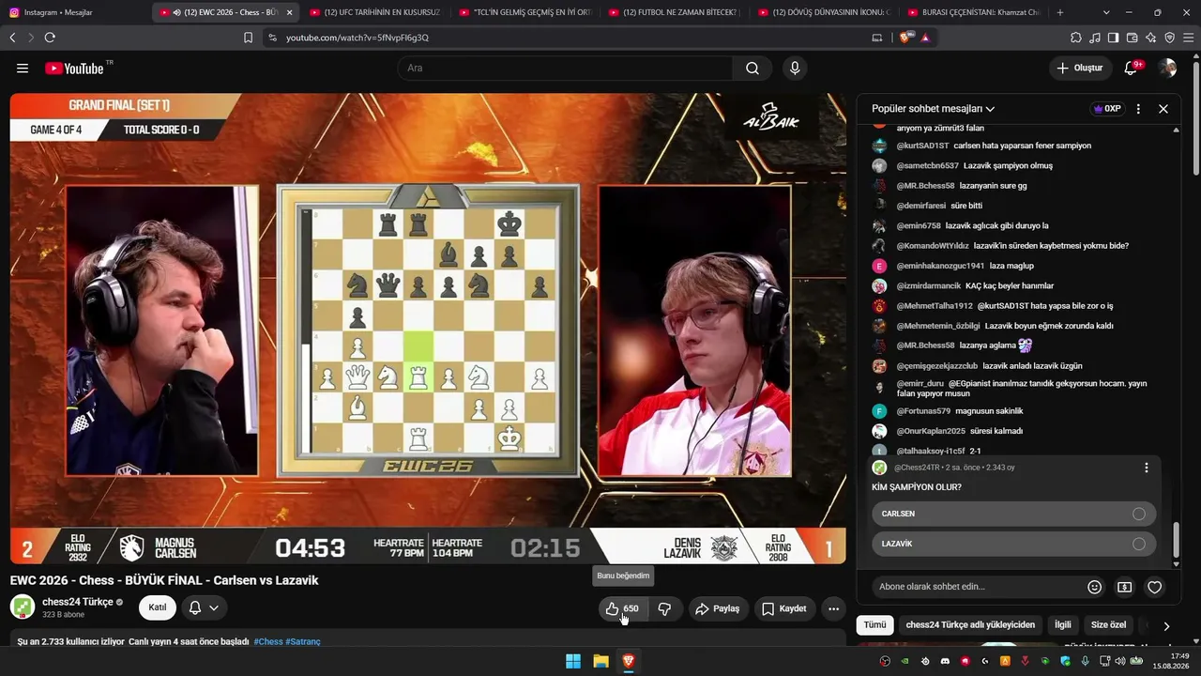The image size is (1201, 676).
Task: Reload the page in browser
Action: point(50,38)
